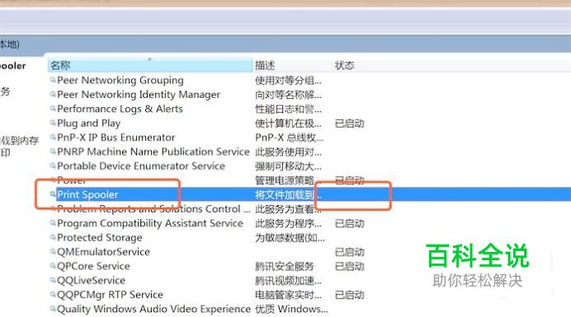Click description 性能日志和警... of Performance Logs
The height and width of the screenshot is (317, 571).
[288, 109]
